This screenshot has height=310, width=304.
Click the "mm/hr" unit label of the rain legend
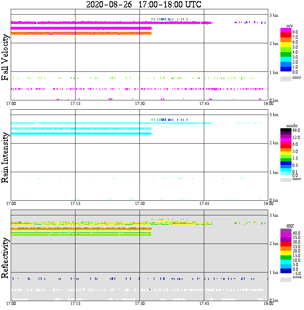(x=292, y=126)
